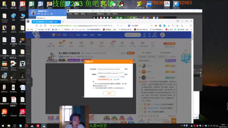Open the 百度一下 bookmark
This screenshot has height=128, width=228.
(x=56, y=30)
